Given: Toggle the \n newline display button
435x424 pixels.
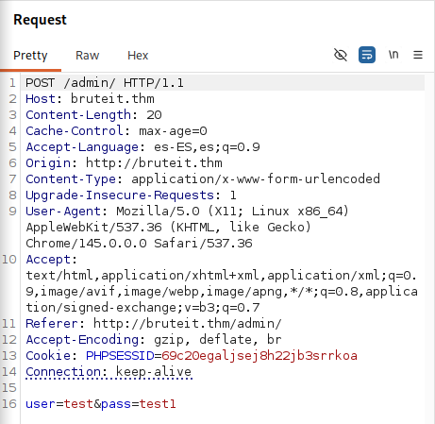Looking at the screenshot, I should tap(393, 55).
